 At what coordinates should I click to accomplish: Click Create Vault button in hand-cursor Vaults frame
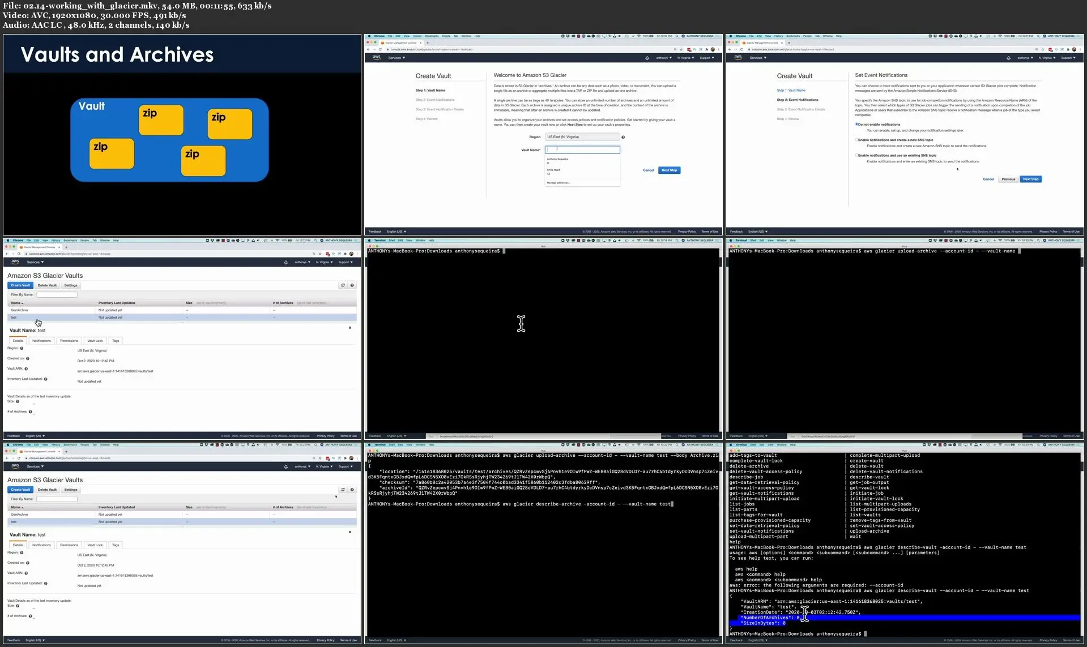20,285
